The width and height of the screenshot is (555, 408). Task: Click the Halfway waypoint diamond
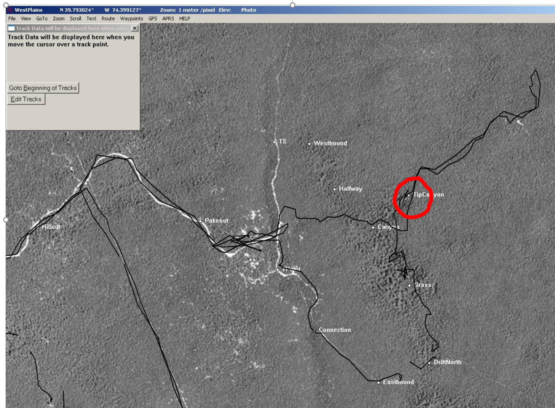coord(334,189)
